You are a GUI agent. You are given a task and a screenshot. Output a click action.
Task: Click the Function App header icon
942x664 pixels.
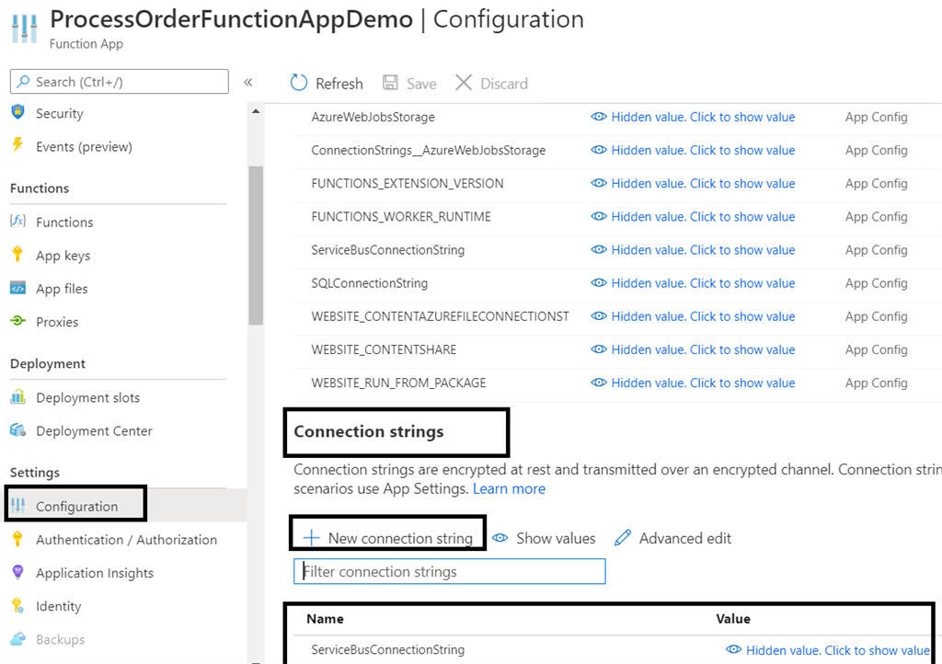tap(25, 29)
